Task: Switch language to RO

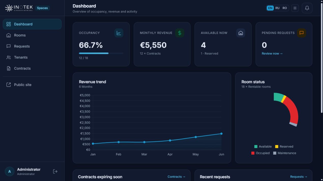Action: pos(285,8)
